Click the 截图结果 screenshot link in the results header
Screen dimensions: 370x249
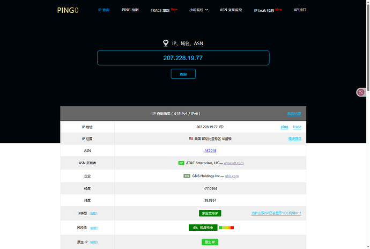click(x=294, y=114)
